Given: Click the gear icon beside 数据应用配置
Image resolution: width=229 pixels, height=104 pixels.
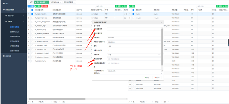Looking at the screenshot, I should click(4, 10).
